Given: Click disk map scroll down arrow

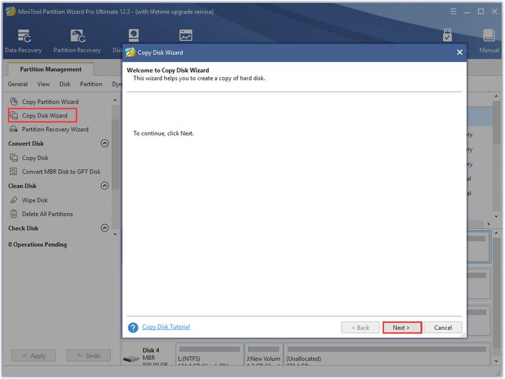Looking at the screenshot, I should tap(496, 361).
